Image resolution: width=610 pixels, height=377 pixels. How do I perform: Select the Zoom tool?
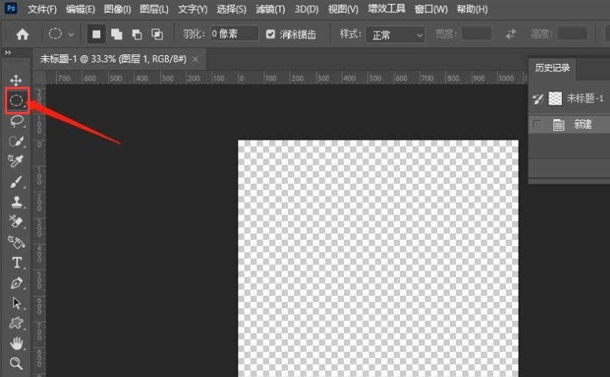coord(16,364)
